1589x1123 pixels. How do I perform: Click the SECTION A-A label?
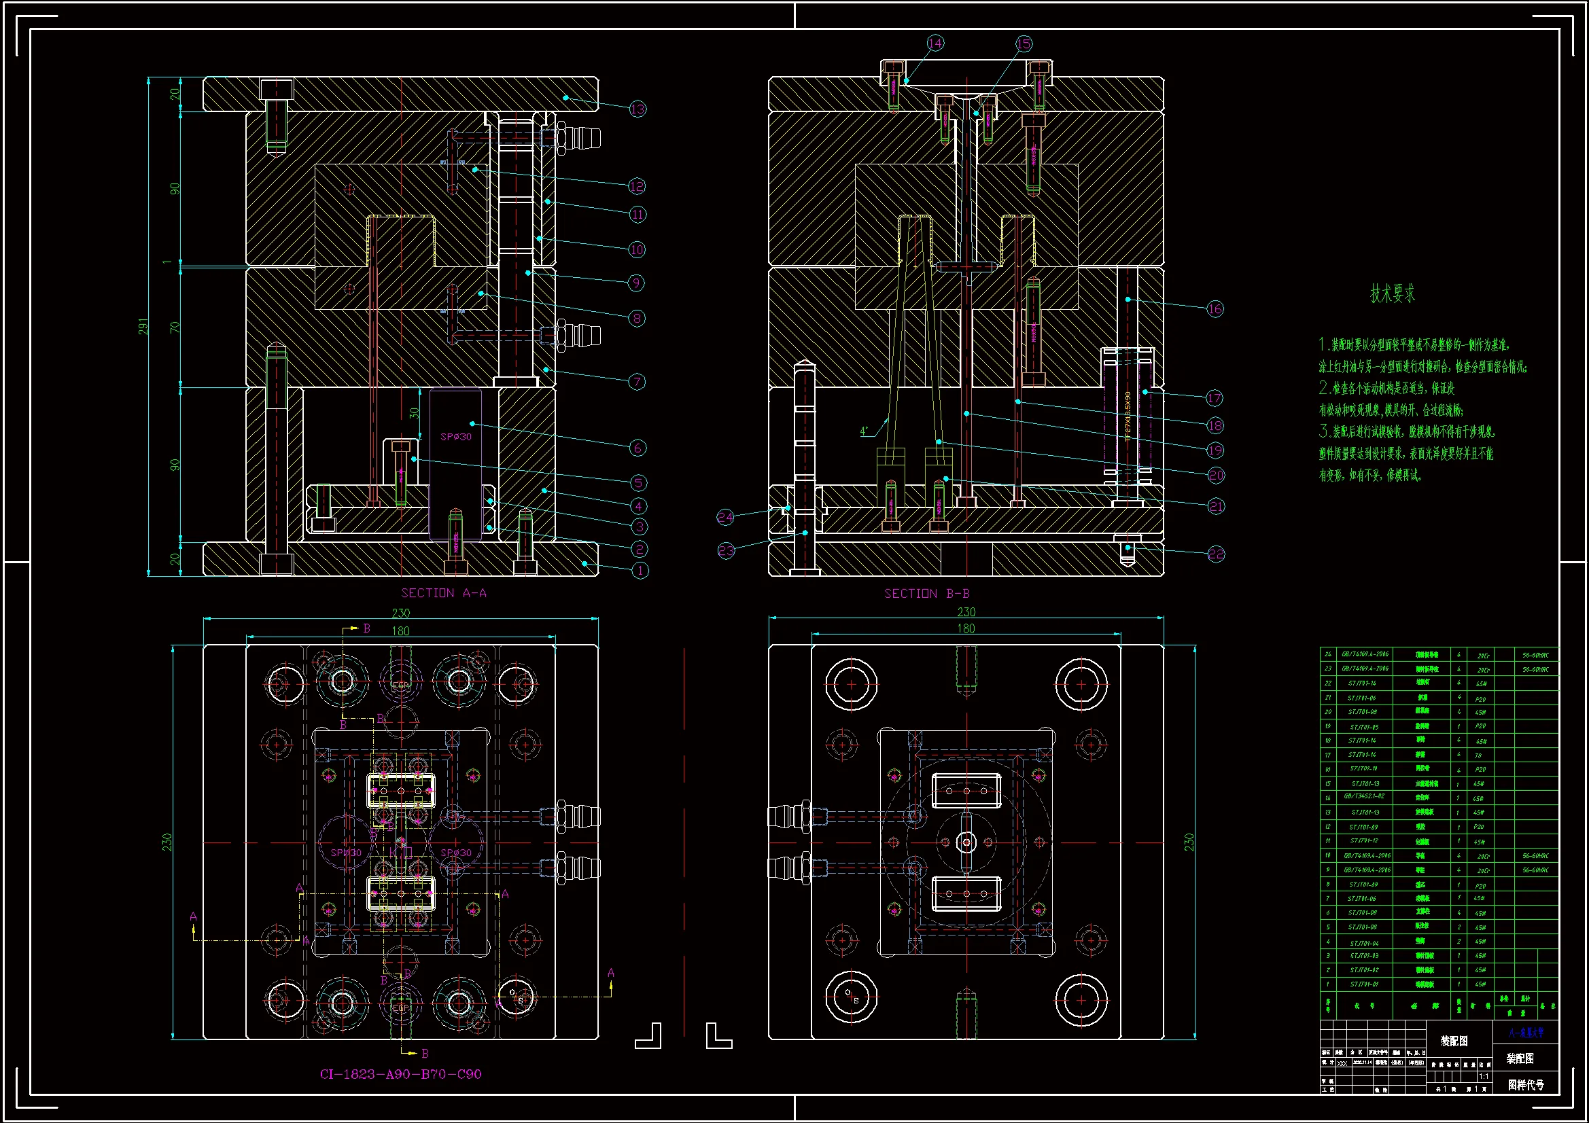click(x=444, y=593)
